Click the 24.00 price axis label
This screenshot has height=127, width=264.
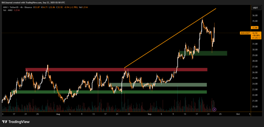tap(255, 84)
